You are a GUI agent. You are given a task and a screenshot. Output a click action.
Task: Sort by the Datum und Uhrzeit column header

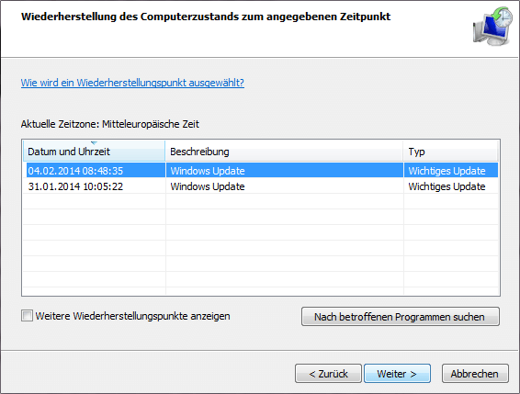click(95, 152)
